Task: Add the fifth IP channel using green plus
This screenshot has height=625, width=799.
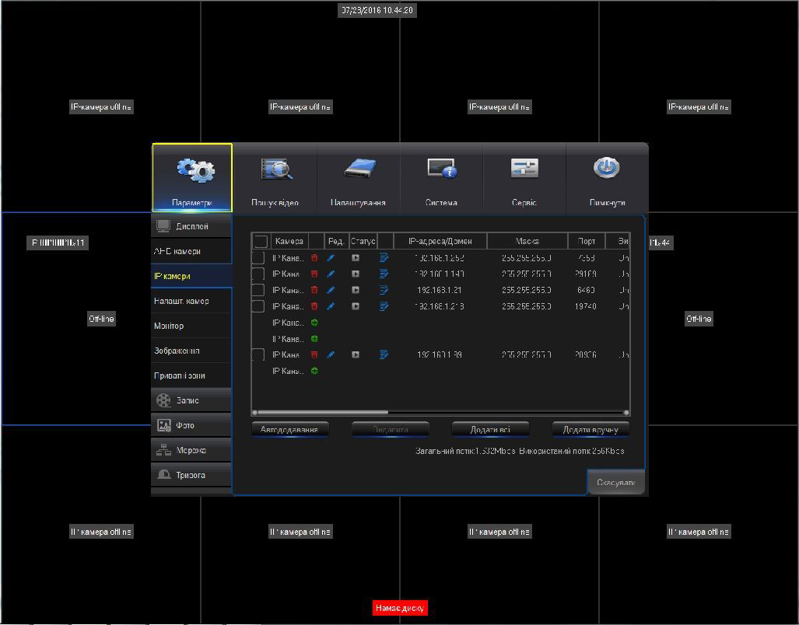Action: (x=314, y=323)
